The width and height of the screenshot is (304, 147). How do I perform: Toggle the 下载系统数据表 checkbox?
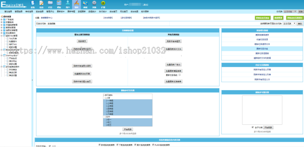[117, 145]
